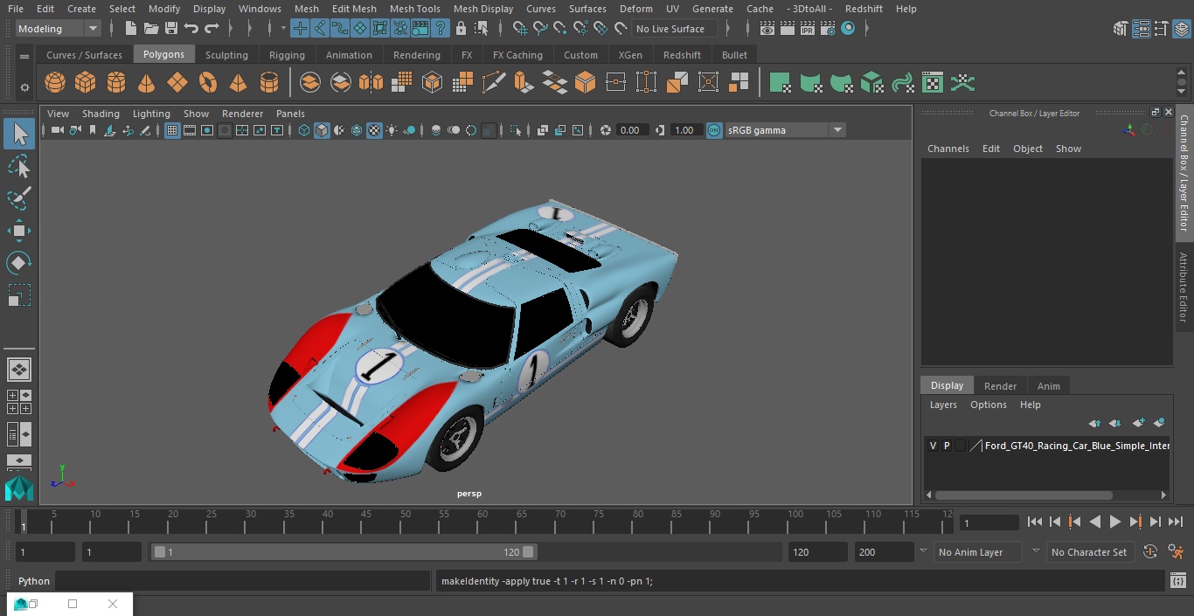Create a polygon cylinder from the shelf
The height and width of the screenshot is (616, 1194).
(x=116, y=83)
